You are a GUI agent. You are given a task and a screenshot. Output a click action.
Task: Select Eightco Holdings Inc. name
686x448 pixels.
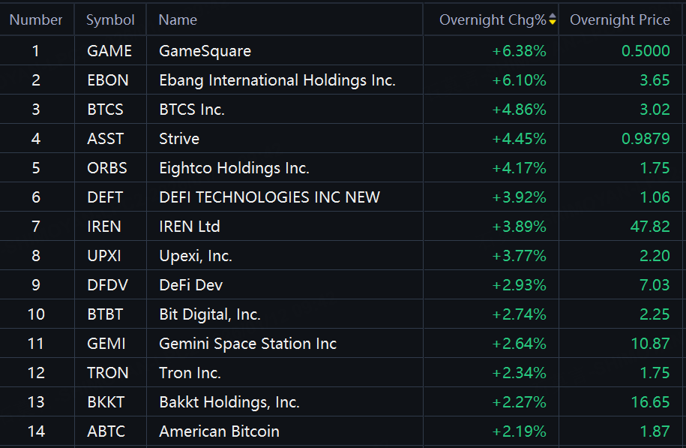click(x=234, y=168)
